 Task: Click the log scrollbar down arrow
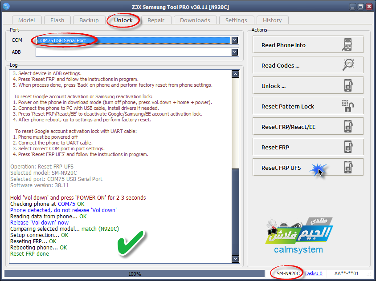[x=236, y=259]
